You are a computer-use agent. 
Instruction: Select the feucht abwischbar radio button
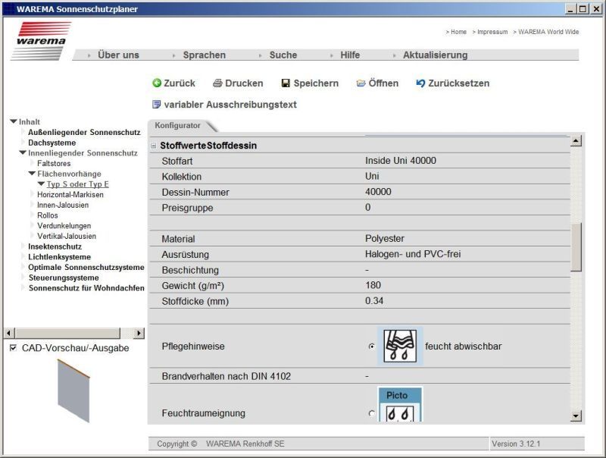coord(372,347)
